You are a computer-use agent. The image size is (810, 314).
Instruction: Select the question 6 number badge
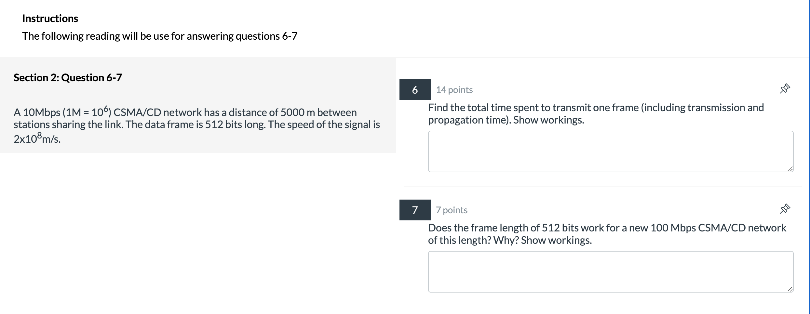[x=415, y=90]
